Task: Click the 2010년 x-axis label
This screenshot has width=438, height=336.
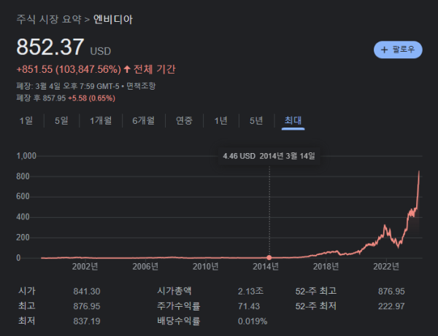Action: coord(206,267)
